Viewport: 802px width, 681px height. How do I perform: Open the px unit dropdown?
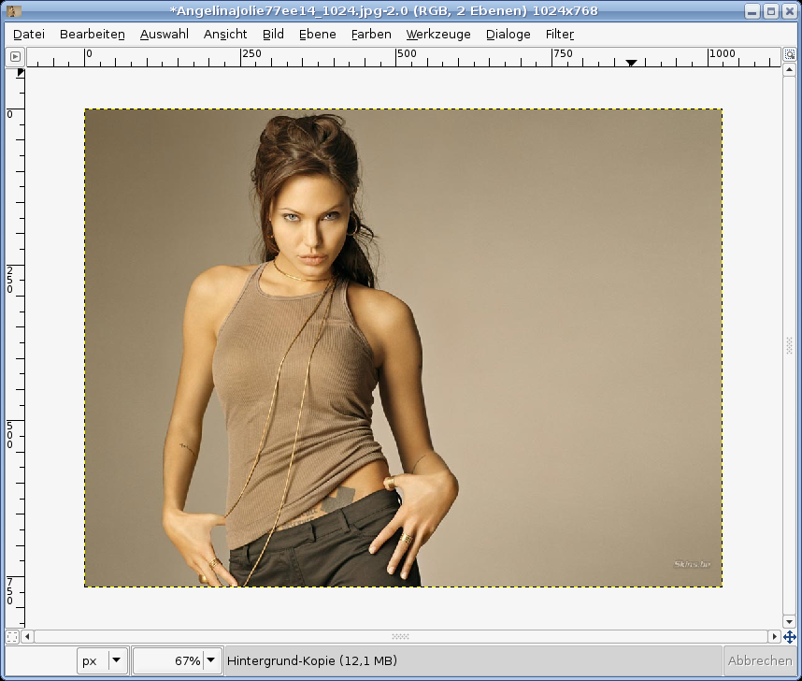coord(116,660)
